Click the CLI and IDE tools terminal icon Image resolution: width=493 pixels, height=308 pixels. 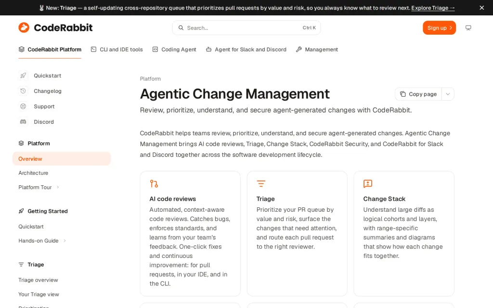point(93,50)
